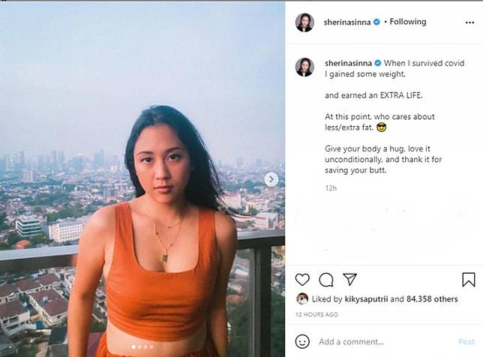Click verified badge next to header username

(376, 22)
